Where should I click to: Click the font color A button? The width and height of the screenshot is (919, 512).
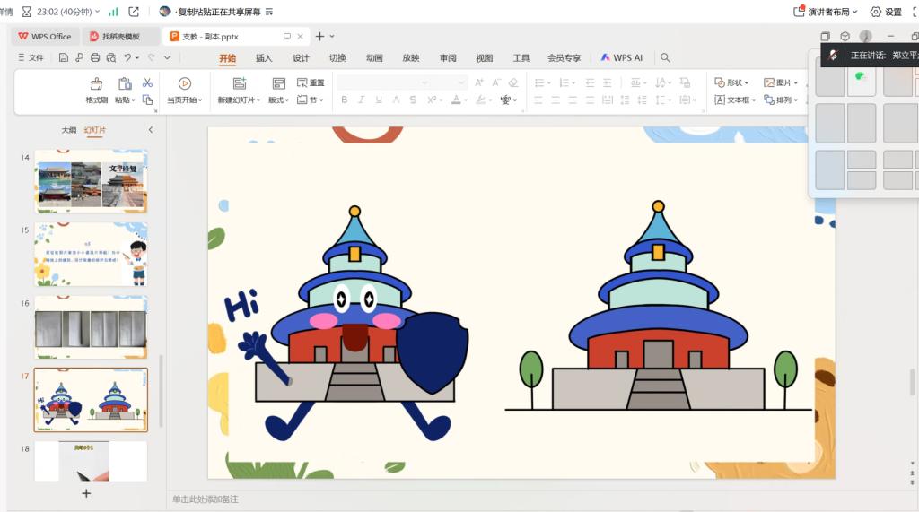click(x=456, y=100)
